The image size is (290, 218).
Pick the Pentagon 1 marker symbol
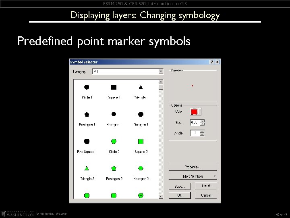point(87,114)
